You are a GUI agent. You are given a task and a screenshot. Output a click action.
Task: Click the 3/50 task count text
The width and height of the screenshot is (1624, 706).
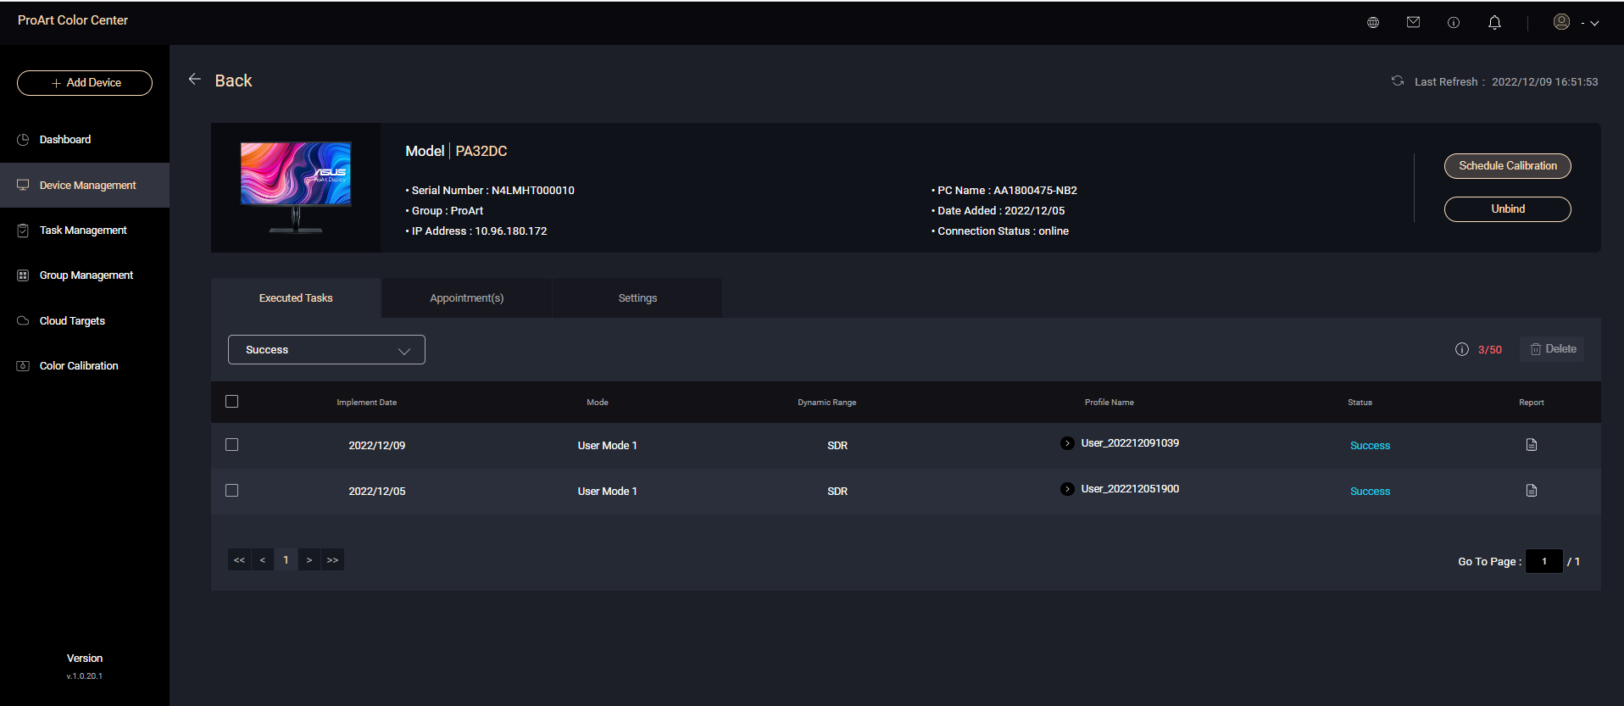coord(1490,350)
